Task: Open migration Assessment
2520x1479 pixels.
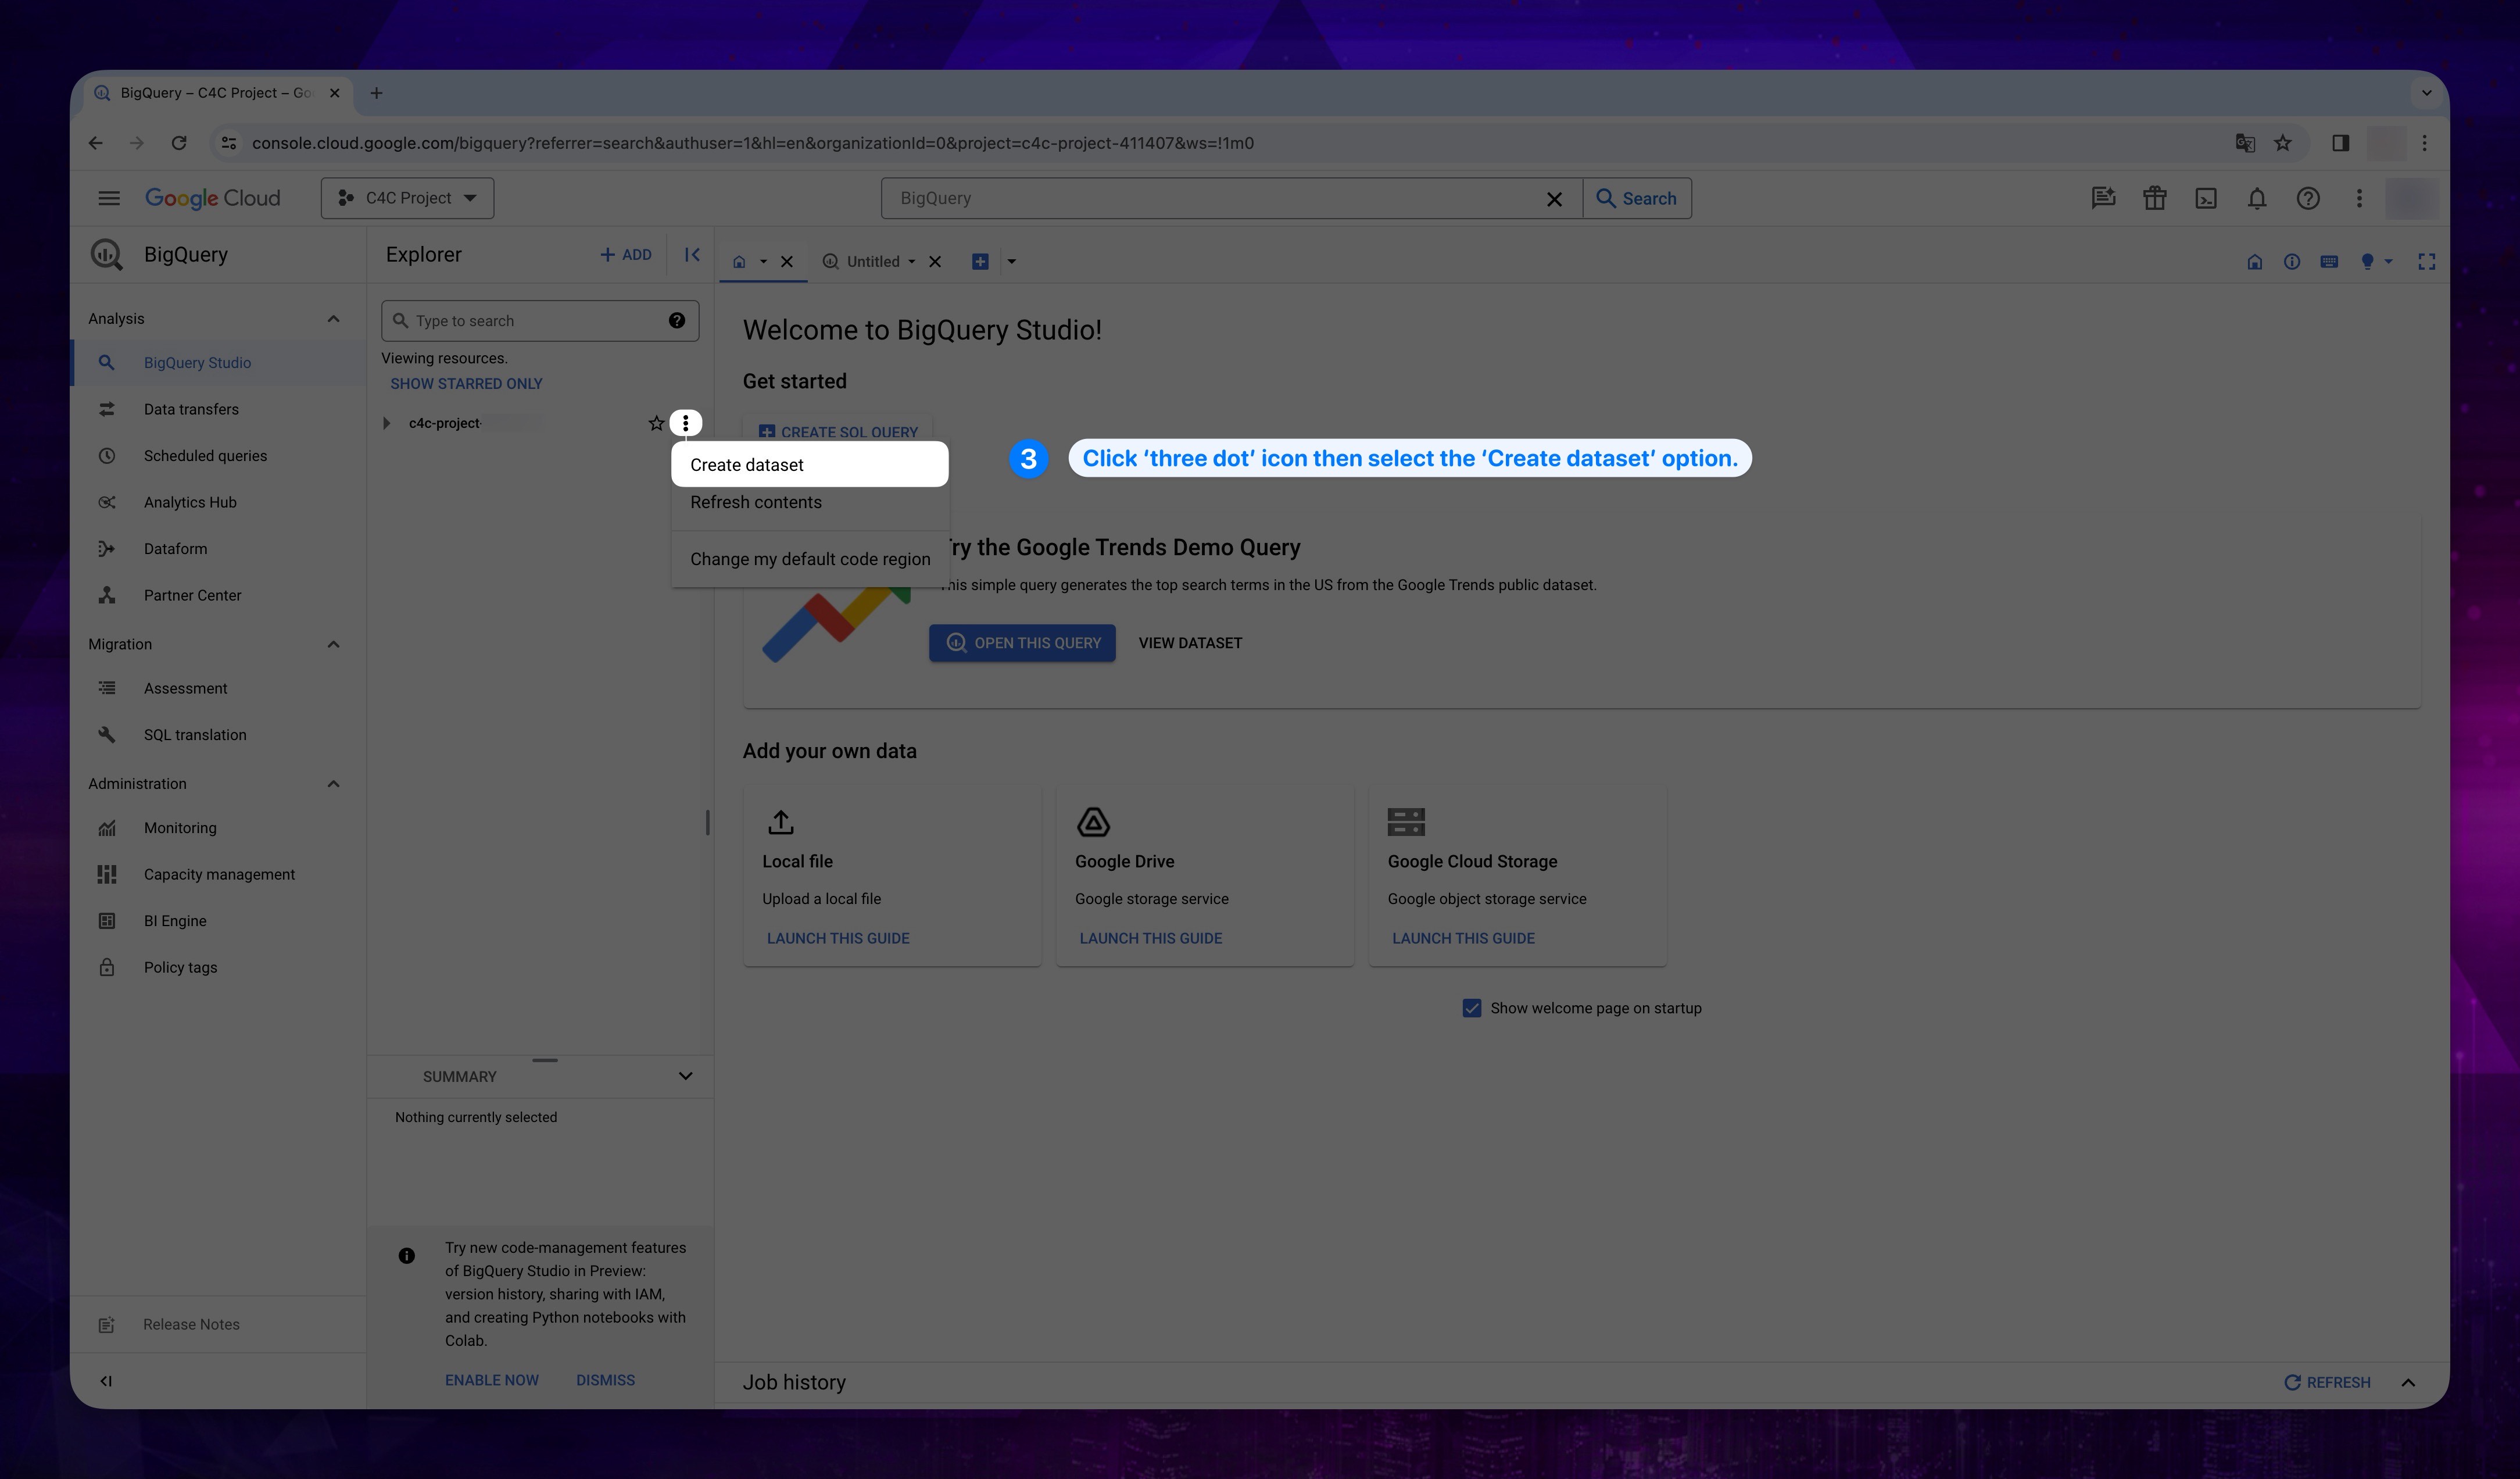Action: tap(218, 688)
